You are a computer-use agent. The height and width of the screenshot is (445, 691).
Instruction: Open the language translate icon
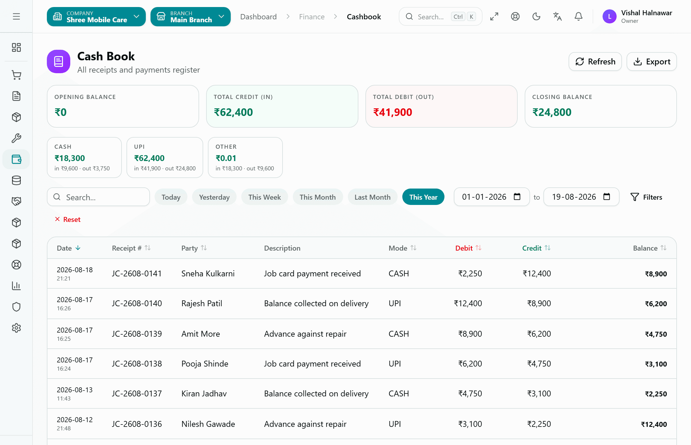[x=557, y=17]
